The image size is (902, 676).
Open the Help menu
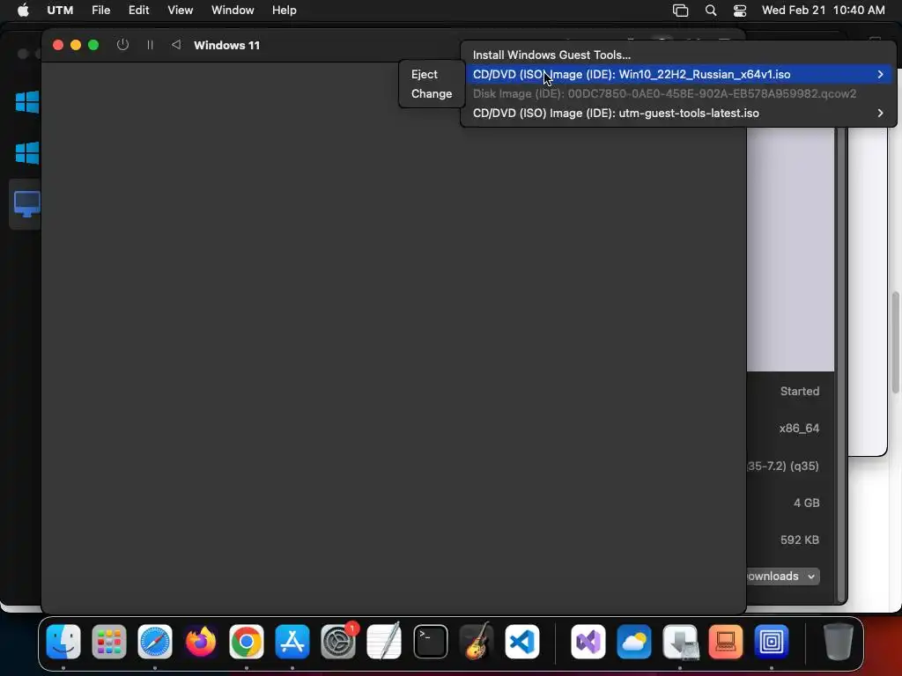[x=285, y=11]
